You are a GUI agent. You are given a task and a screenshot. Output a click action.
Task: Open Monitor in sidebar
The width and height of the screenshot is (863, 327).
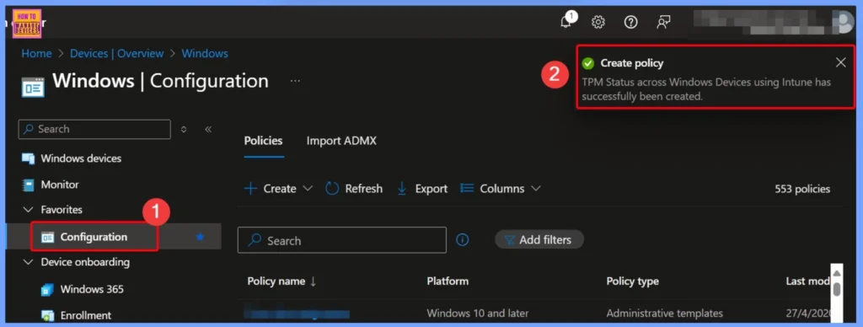(x=60, y=185)
